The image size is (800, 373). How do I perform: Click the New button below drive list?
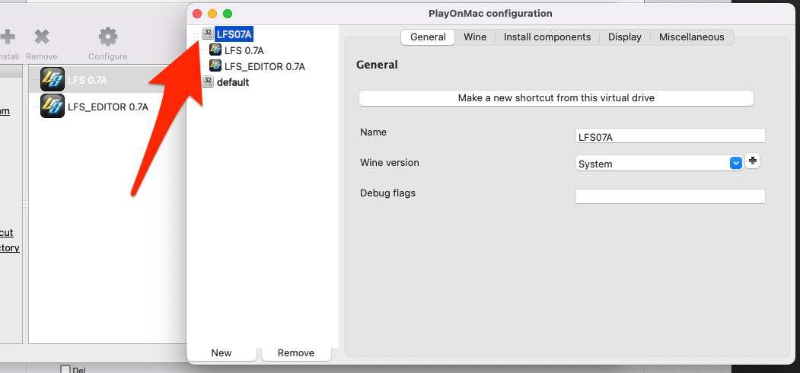coord(222,353)
